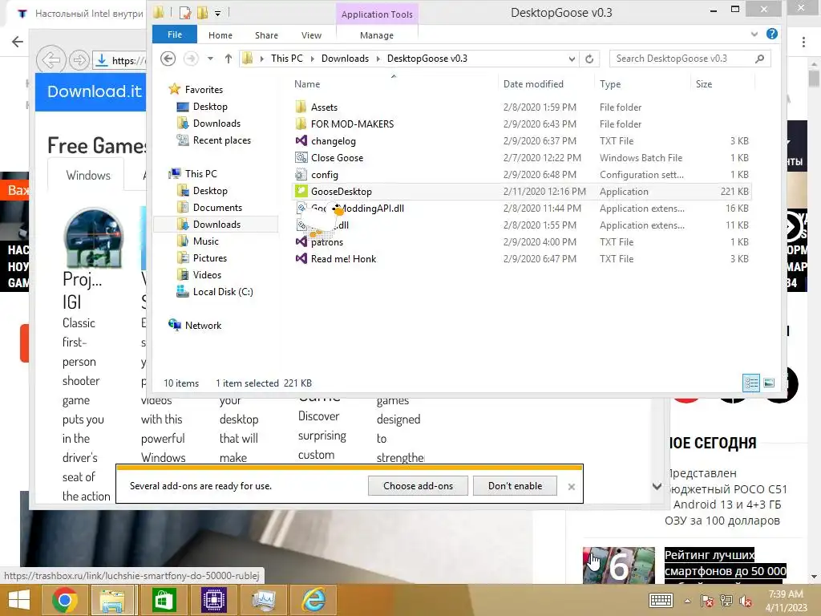Open the touch keyboard in tray

coord(661,600)
